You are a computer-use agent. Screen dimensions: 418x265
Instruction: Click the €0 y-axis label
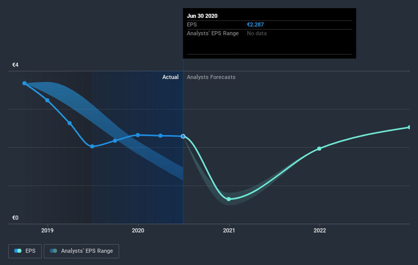(x=15, y=218)
